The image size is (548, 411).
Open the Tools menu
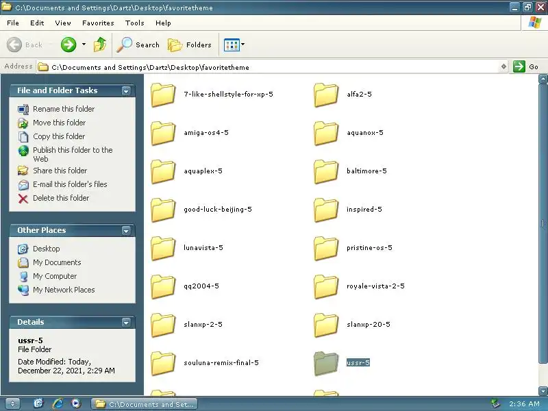[134, 23]
